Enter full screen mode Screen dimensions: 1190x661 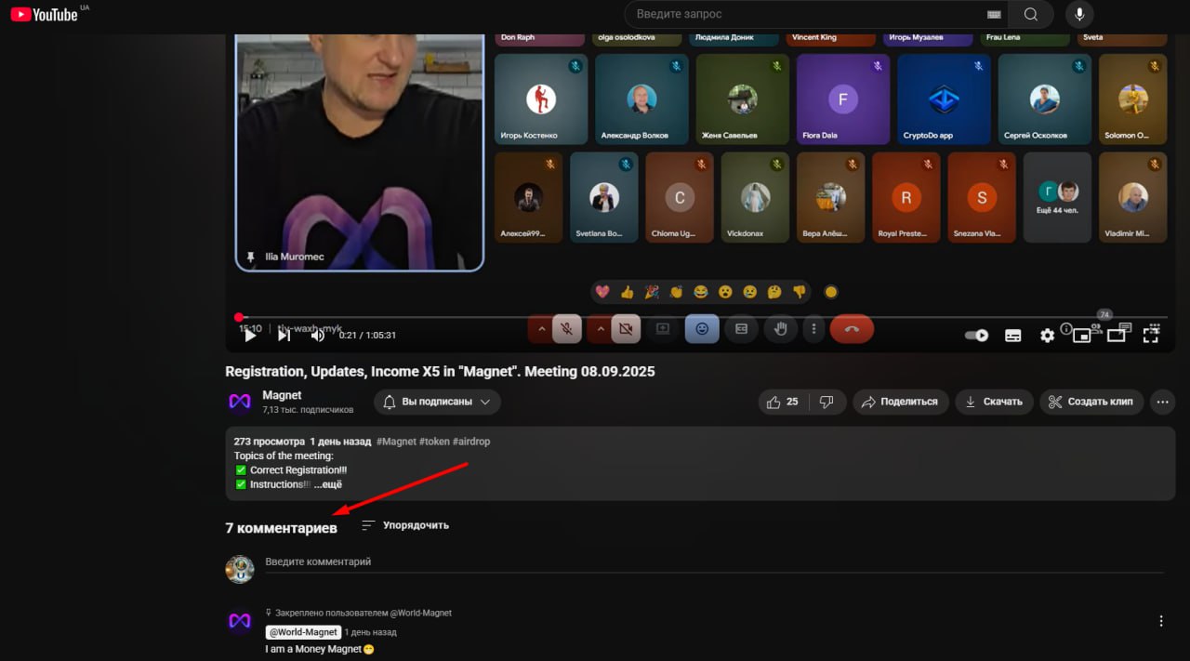coord(1150,336)
